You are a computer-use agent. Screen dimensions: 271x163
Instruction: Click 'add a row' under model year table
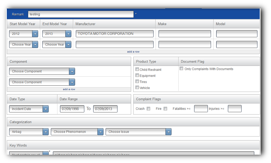[133, 52]
